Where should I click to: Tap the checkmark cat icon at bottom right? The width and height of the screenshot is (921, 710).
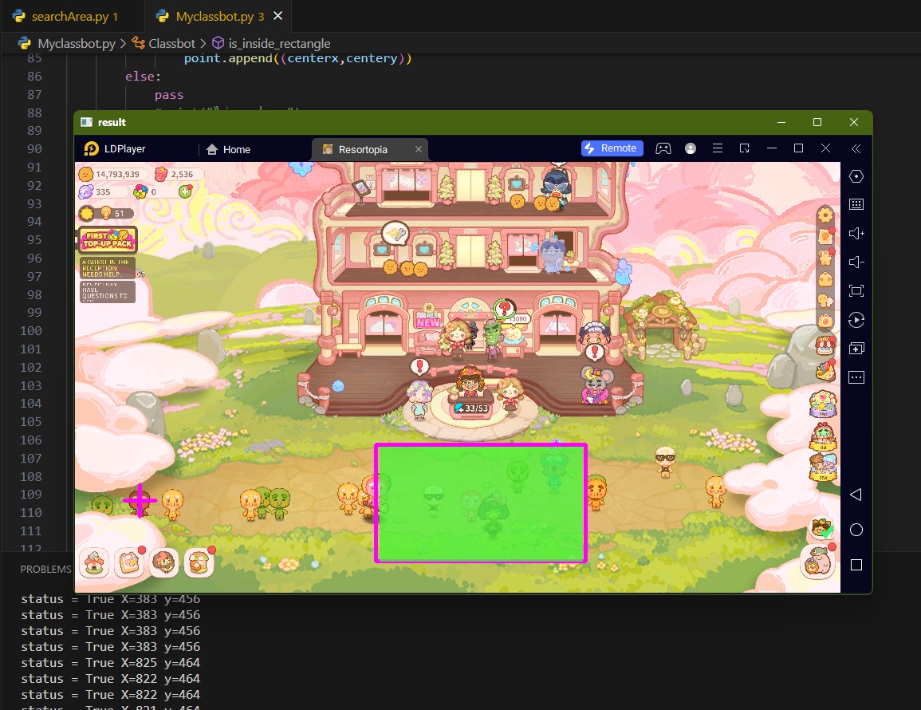822,529
